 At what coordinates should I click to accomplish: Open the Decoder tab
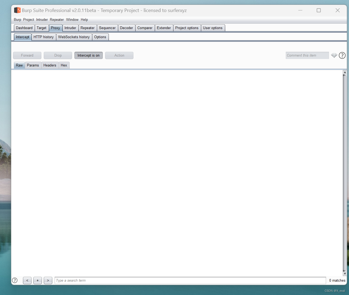126,28
